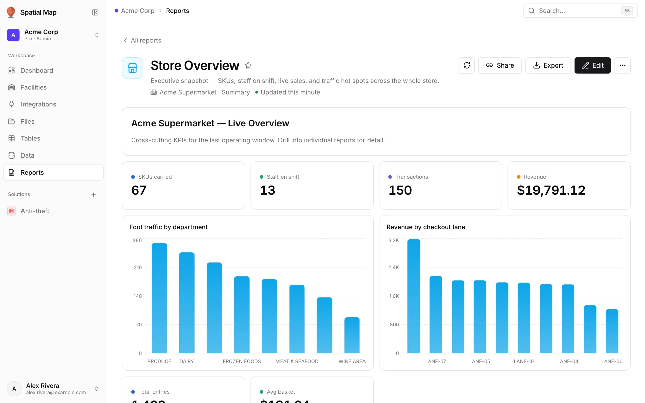Click the Share button
The image size is (645, 403).
pyautogui.click(x=500, y=65)
